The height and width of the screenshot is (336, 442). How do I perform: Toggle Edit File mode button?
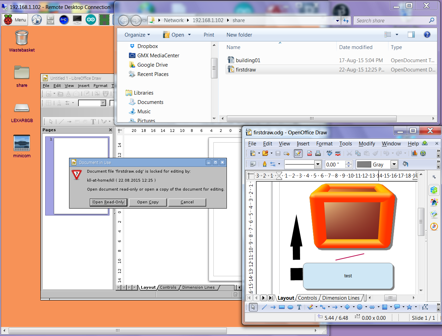coord(298,153)
